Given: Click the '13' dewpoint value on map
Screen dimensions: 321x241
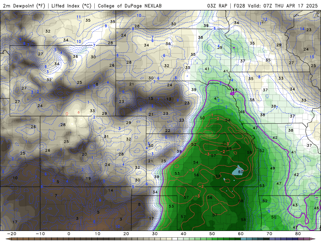Looking at the screenshot, I should (x=169, y=99).
